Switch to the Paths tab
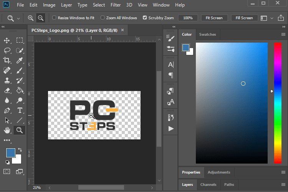This screenshot has width=288, height=192. (x=229, y=184)
